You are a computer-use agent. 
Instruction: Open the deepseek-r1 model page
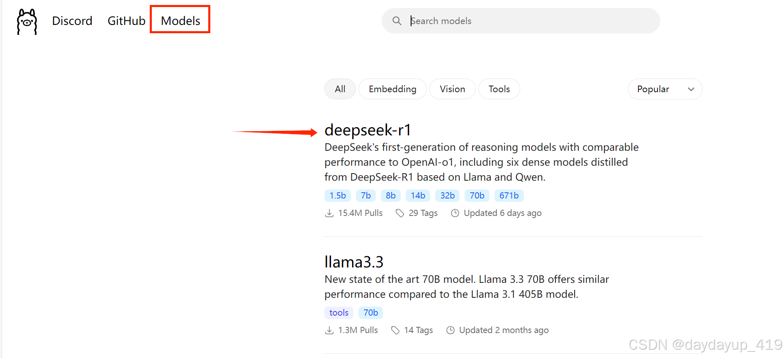[368, 130]
